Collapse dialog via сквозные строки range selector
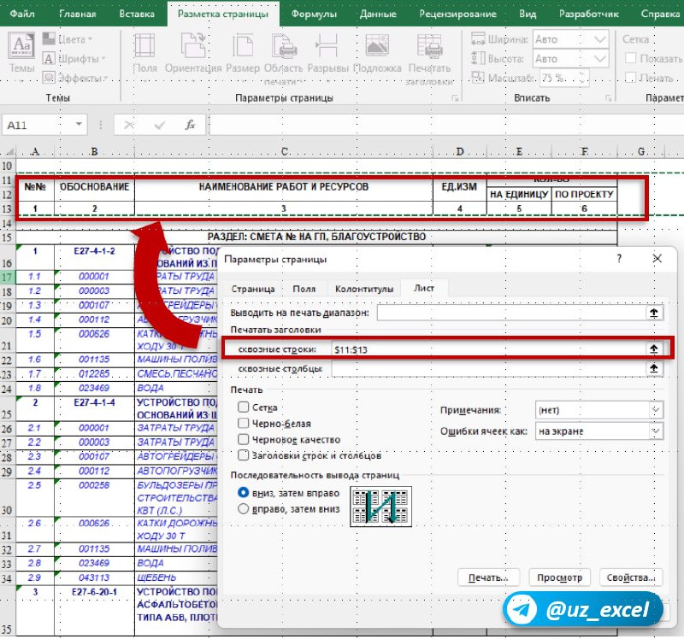 tap(654, 349)
